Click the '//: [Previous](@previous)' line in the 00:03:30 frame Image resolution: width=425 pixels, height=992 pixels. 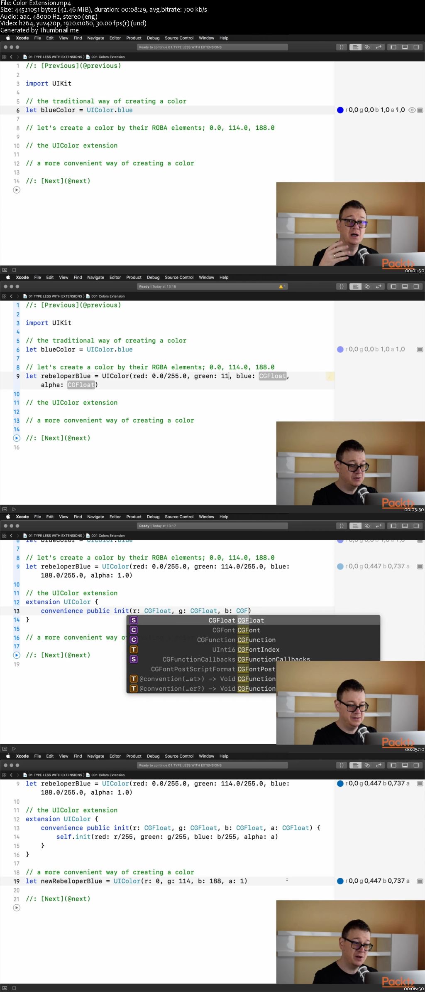point(73,305)
